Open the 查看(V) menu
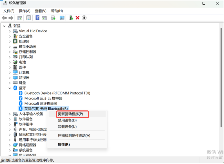Image resolution: width=224 pixels, height=164 pixels. pyautogui.click(x=41, y=11)
